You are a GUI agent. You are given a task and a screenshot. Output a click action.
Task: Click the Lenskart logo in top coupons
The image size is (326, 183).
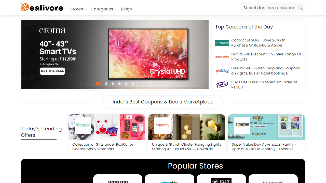222,43
